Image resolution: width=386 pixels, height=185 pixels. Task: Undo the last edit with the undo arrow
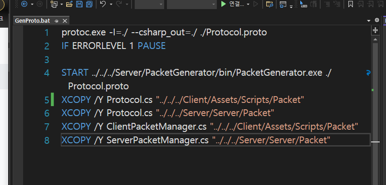click(x=103, y=4)
